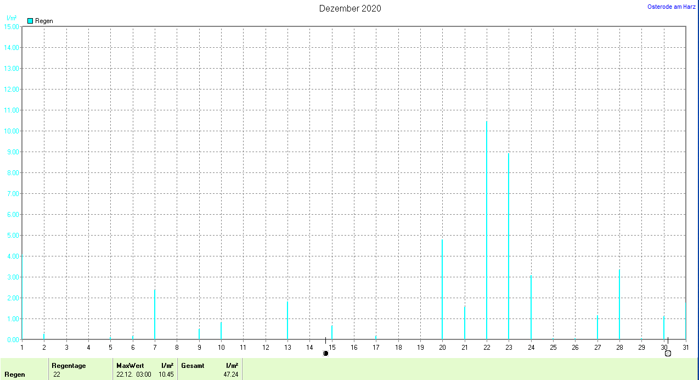The height and width of the screenshot is (380, 699).
Task: Click the MaxWert column header
Action: [x=129, y=366]
